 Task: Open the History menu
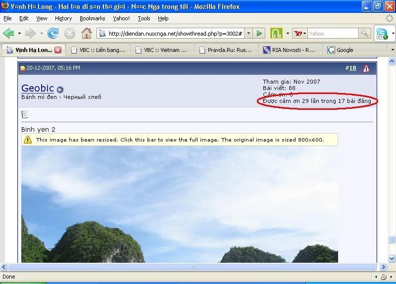[63, 18]
